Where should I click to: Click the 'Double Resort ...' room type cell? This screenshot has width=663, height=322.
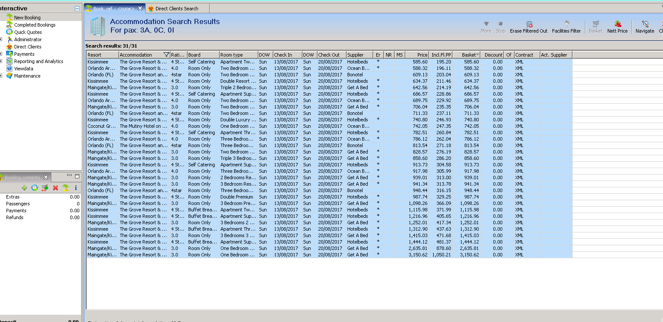click(x=238, y=81)
